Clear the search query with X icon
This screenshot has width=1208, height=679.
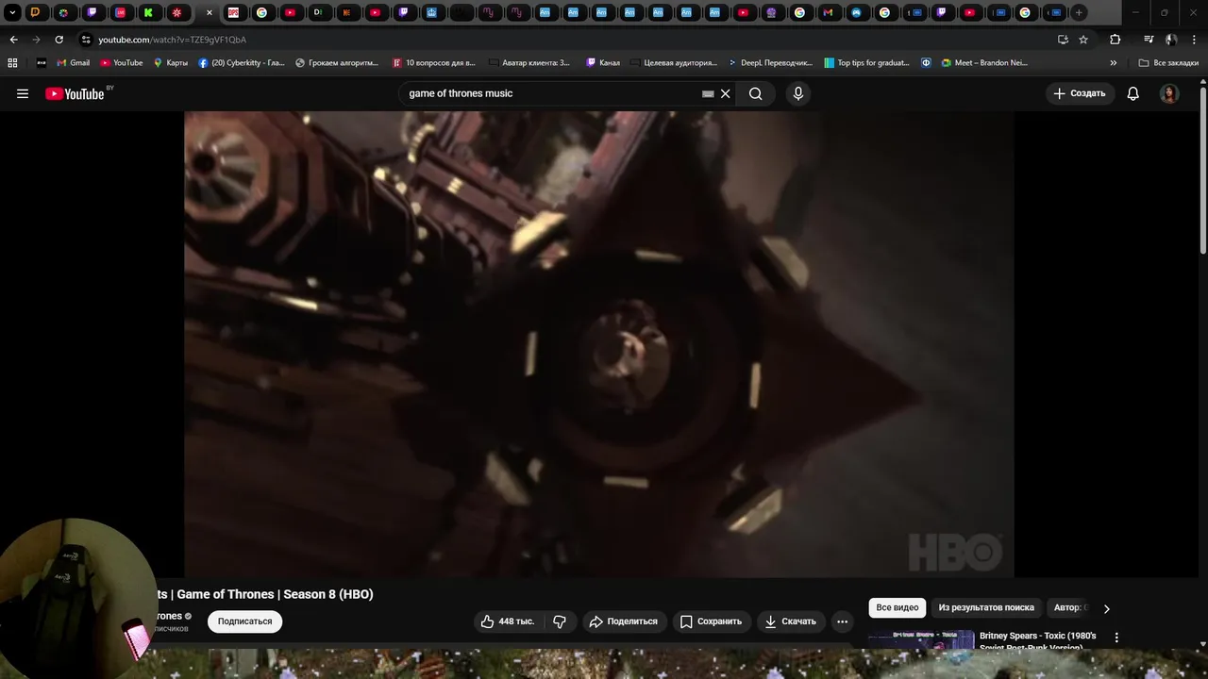pyautogui.click(x=726, y=93)
